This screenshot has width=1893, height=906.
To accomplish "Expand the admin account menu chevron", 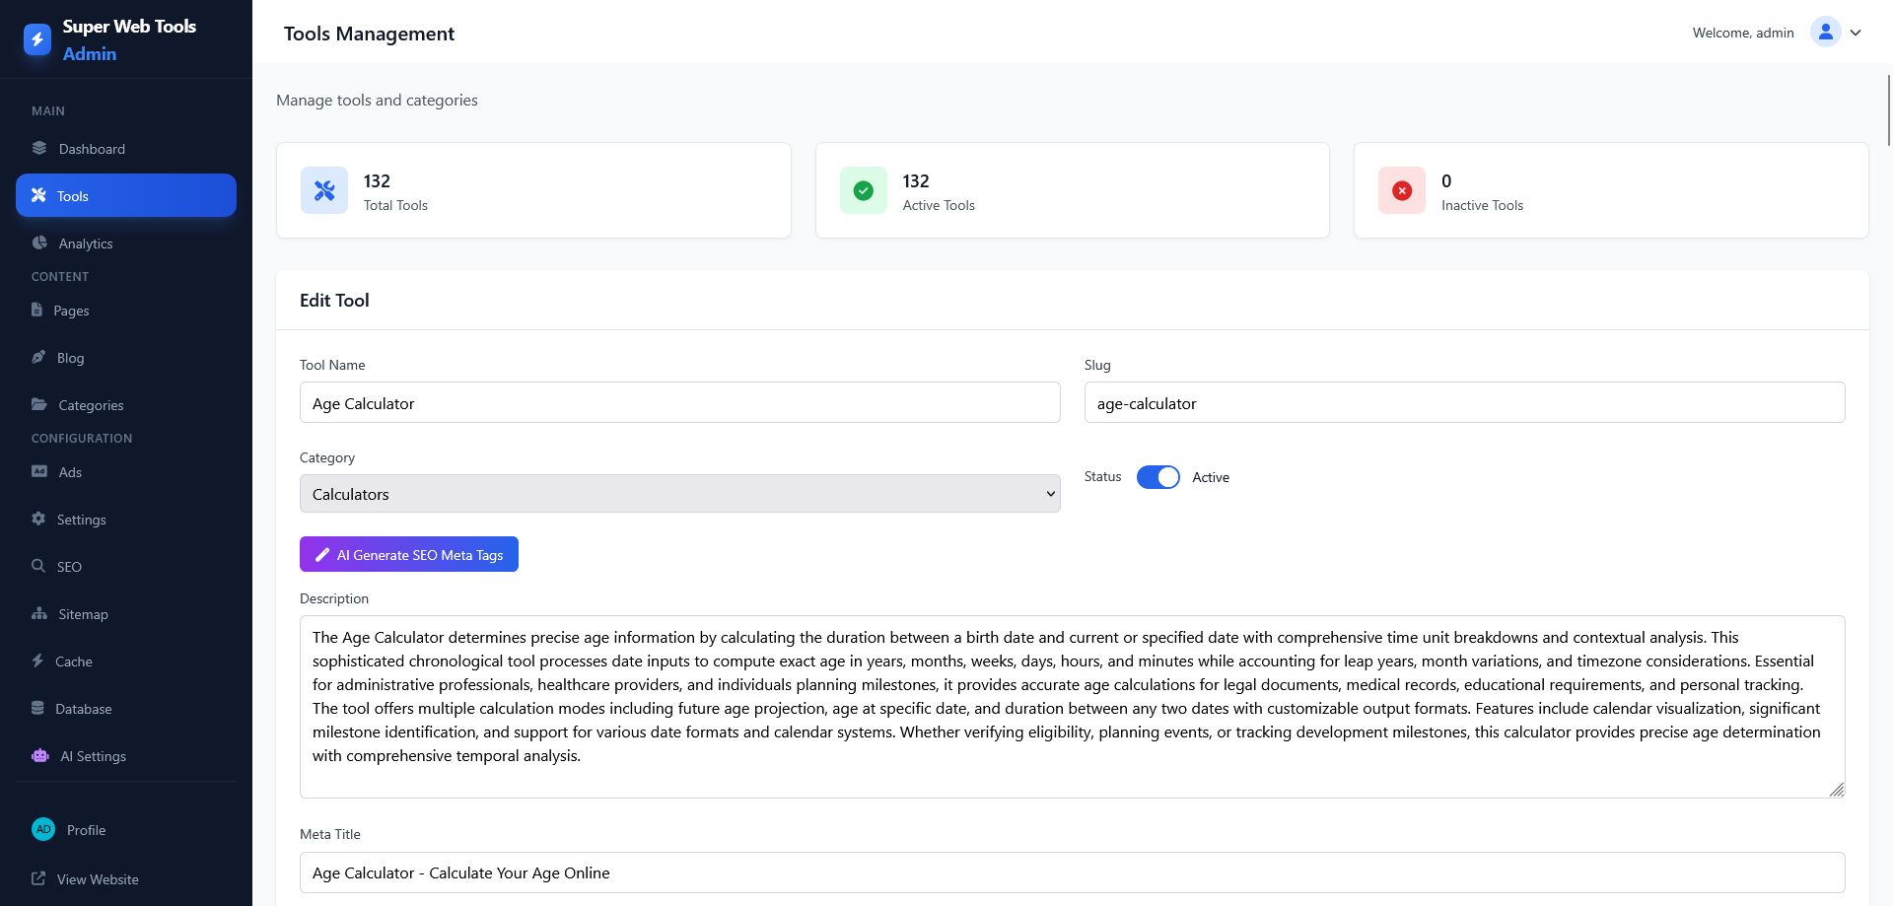I will tap(1856, 33).
